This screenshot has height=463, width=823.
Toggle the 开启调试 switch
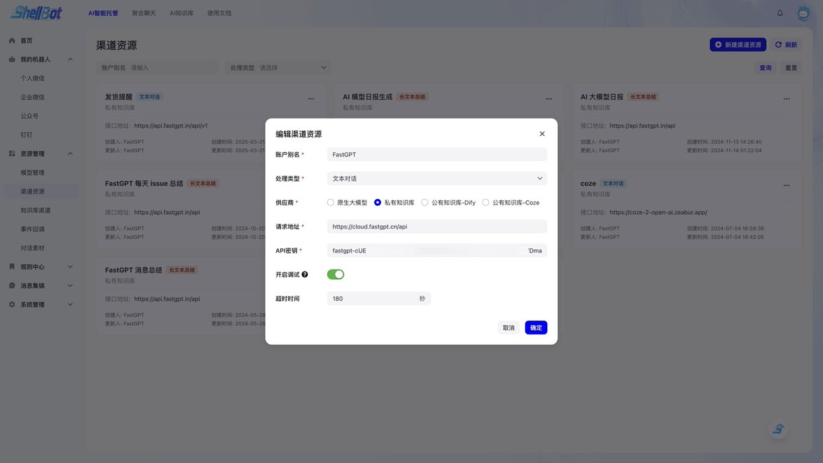335,274
